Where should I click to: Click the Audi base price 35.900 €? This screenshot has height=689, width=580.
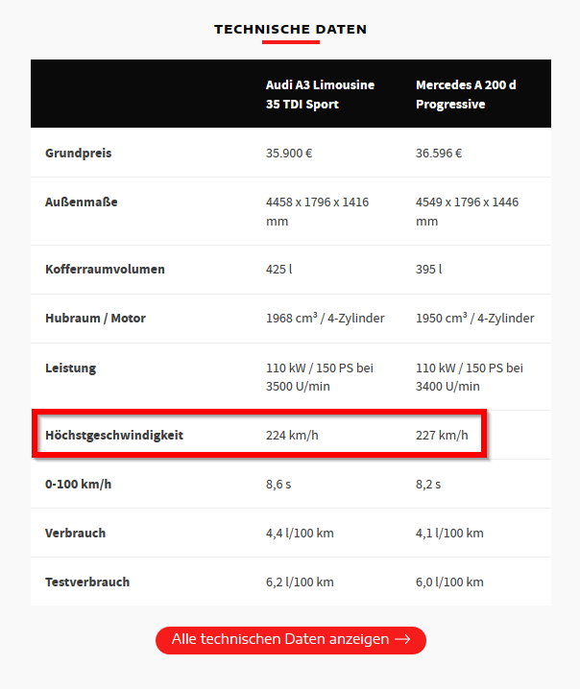289,153
